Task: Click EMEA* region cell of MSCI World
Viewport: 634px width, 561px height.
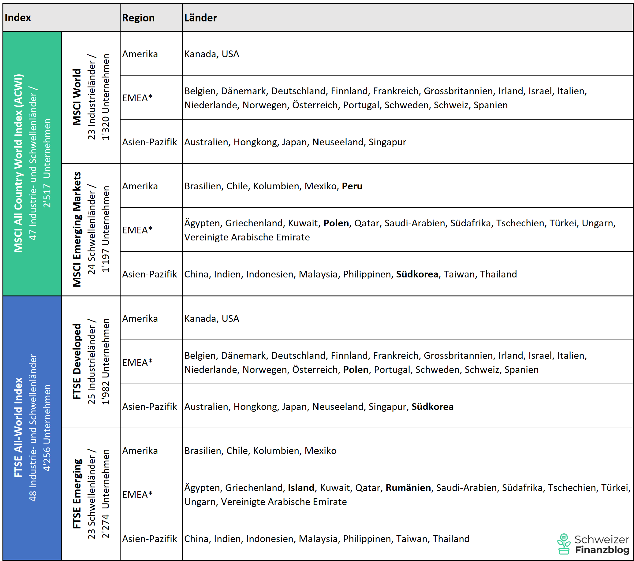Action: click(137, 98)
